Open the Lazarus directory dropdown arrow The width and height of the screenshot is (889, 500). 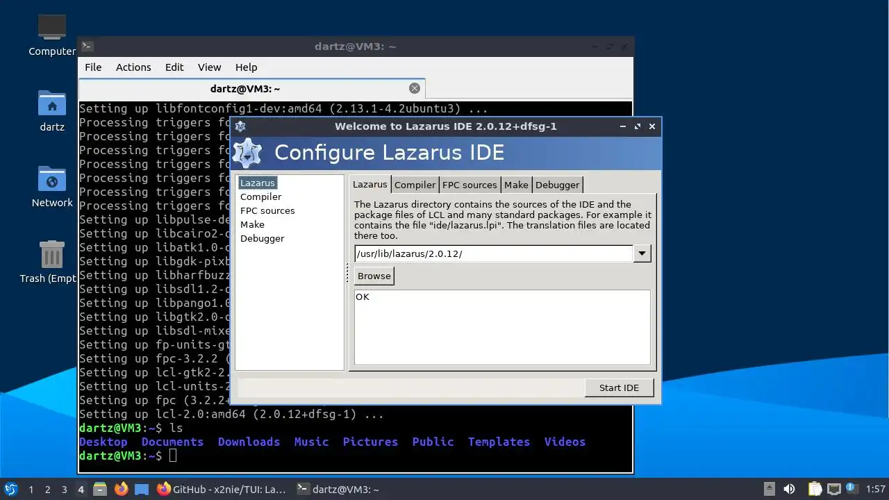tap(642, 253)
